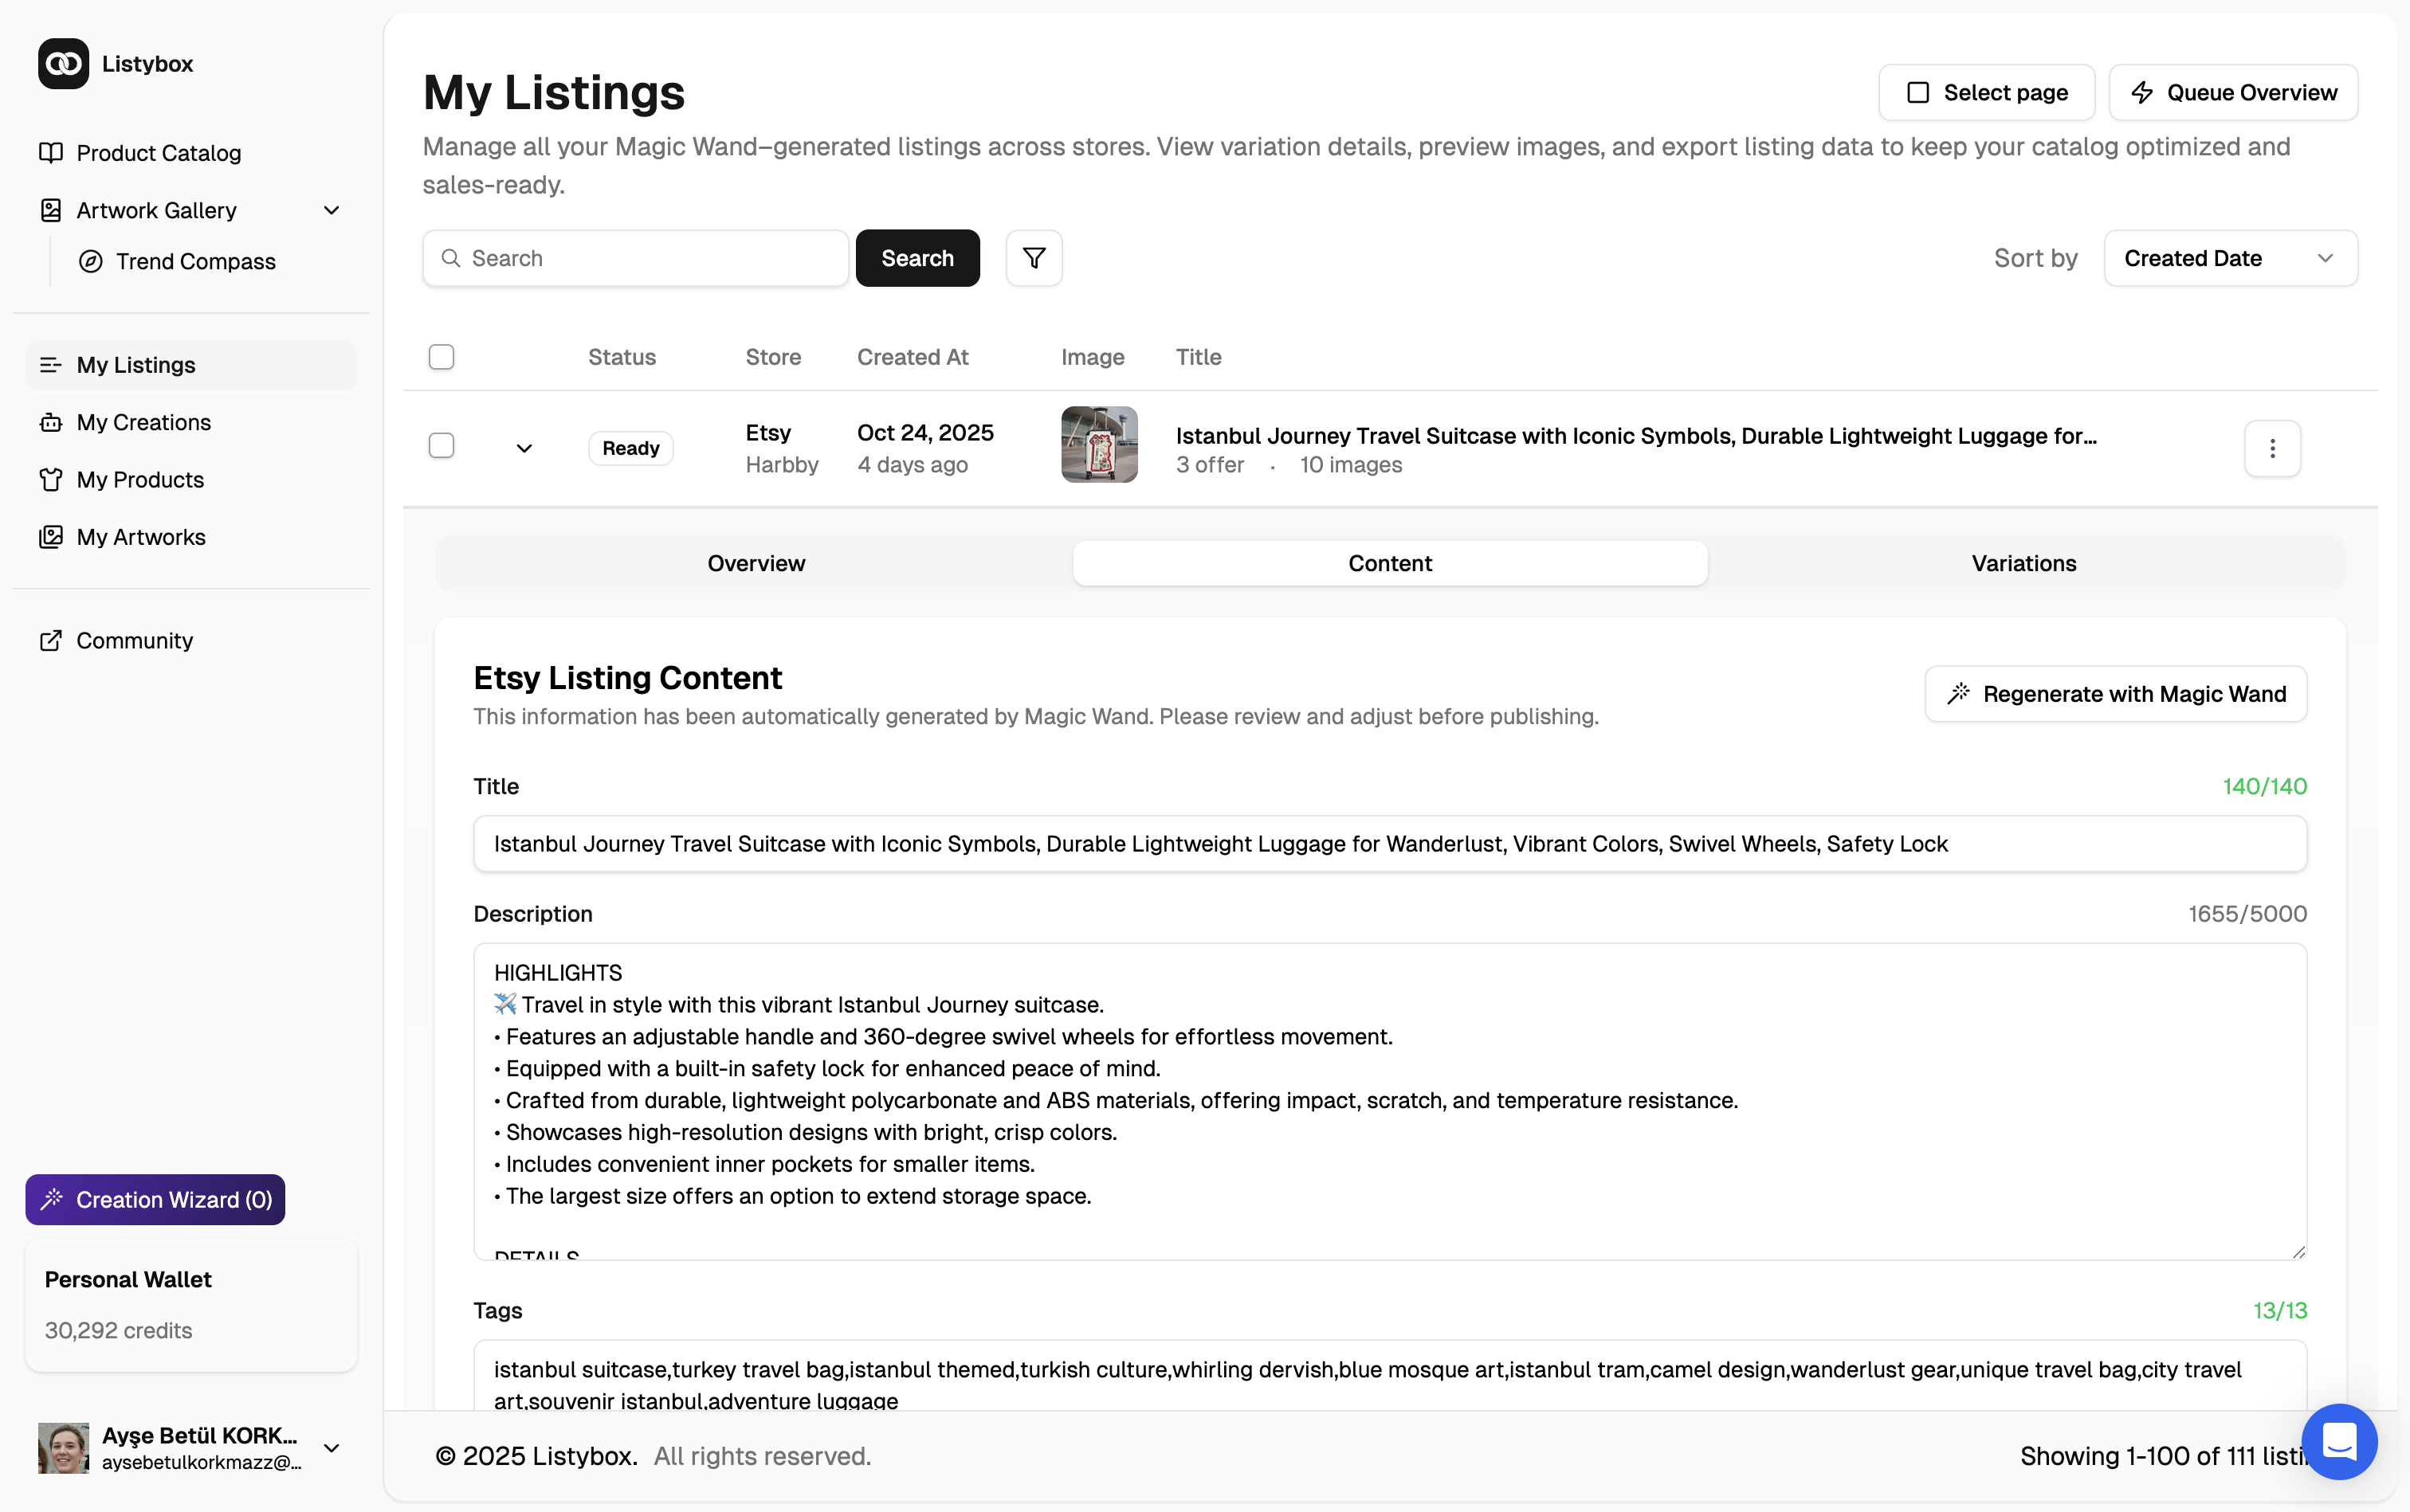
Task: Check the Istanbul suitcase listing row checkbox
Action: tap(442, 446)
